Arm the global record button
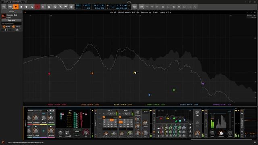The width and height of the screenshot is (258, 145). pyautogui.click(x=27, y=7)
